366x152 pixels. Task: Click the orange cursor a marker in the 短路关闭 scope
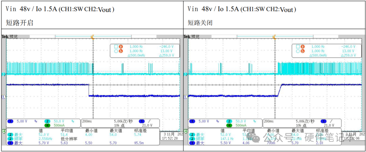point(303,47)
